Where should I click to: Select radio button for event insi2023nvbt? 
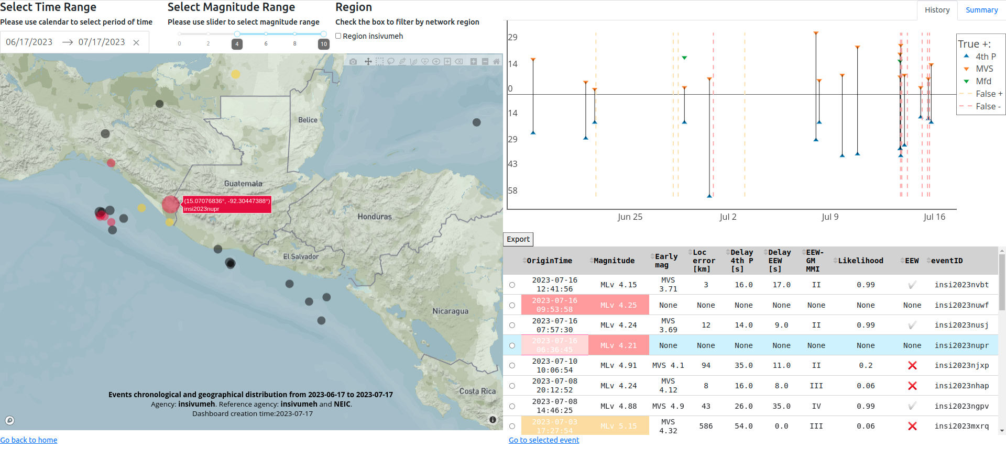[x=512, y=285]
